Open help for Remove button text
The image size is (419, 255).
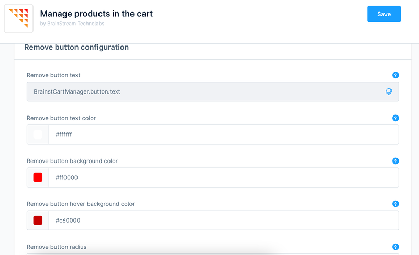pyautogui.click(x=395, y=75)
